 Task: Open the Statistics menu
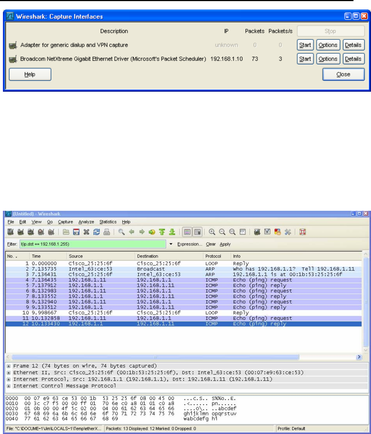tap(108, 222)
